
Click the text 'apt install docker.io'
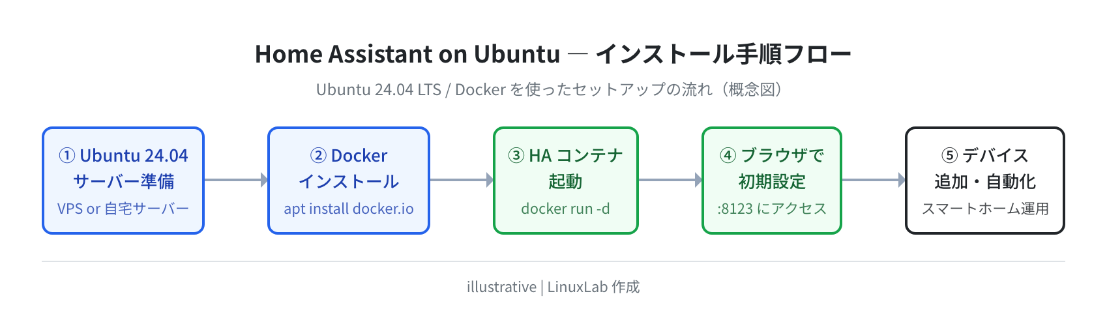[349, 209]
